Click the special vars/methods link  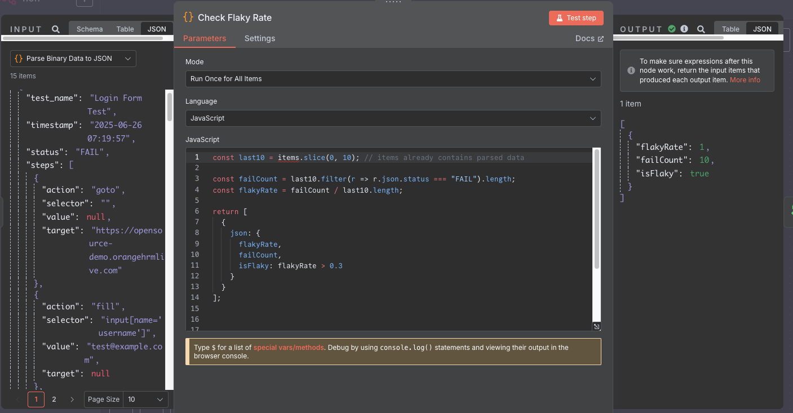[289, 348]
